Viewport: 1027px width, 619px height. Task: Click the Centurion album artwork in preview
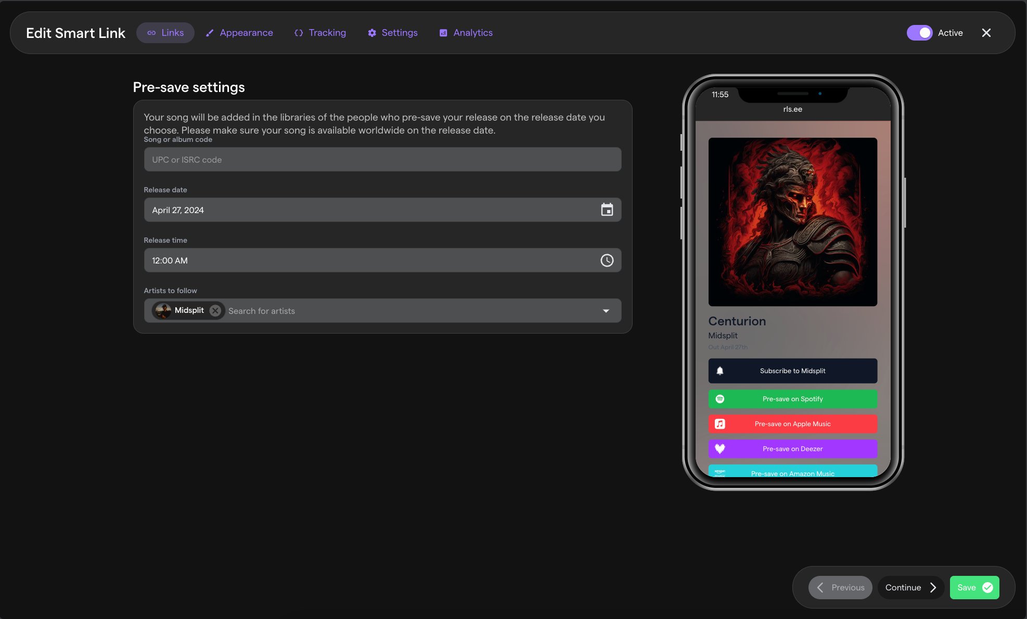point(792,222)
